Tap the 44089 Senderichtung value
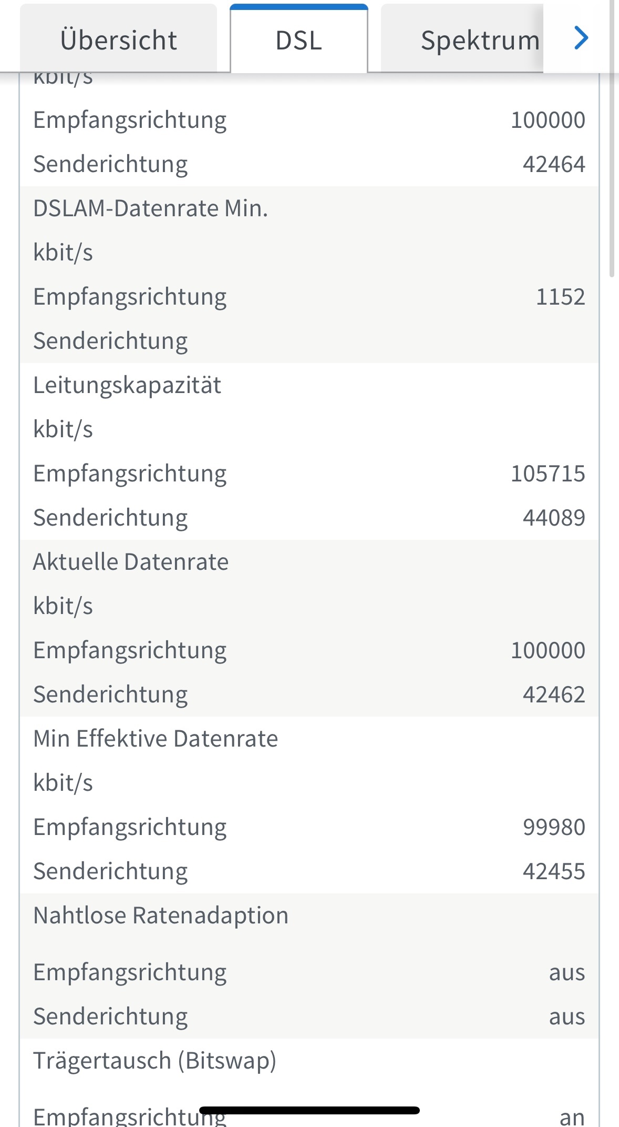Screen dimensions: 619x1127 554,518
